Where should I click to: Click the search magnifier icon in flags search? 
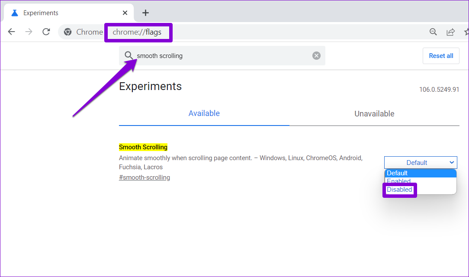128,55
